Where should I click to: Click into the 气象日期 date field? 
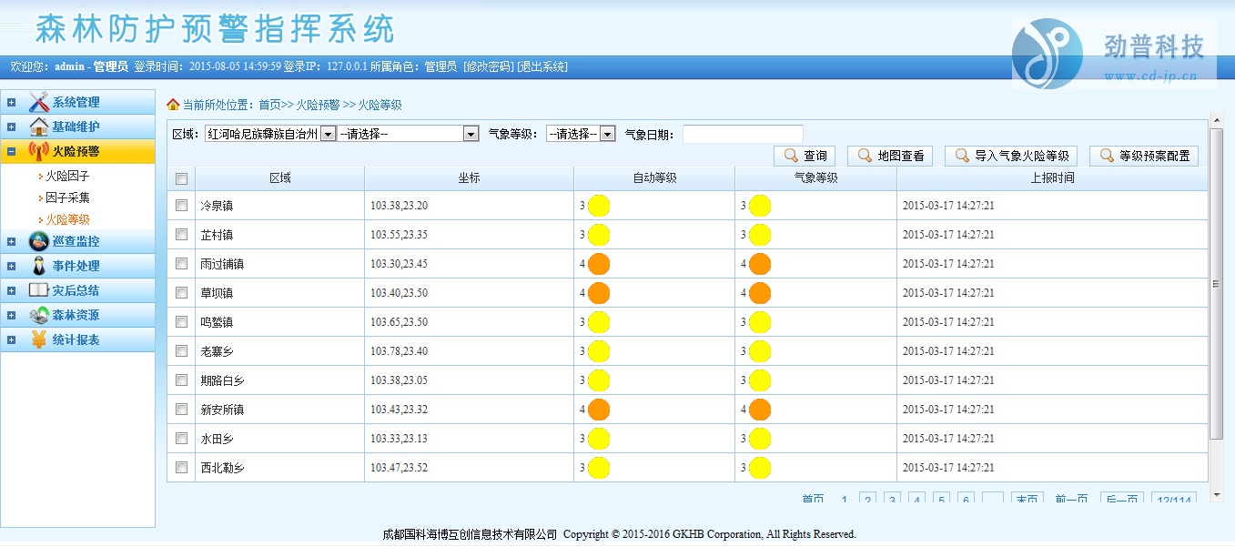pyautogui.click(x=743, y=134)
